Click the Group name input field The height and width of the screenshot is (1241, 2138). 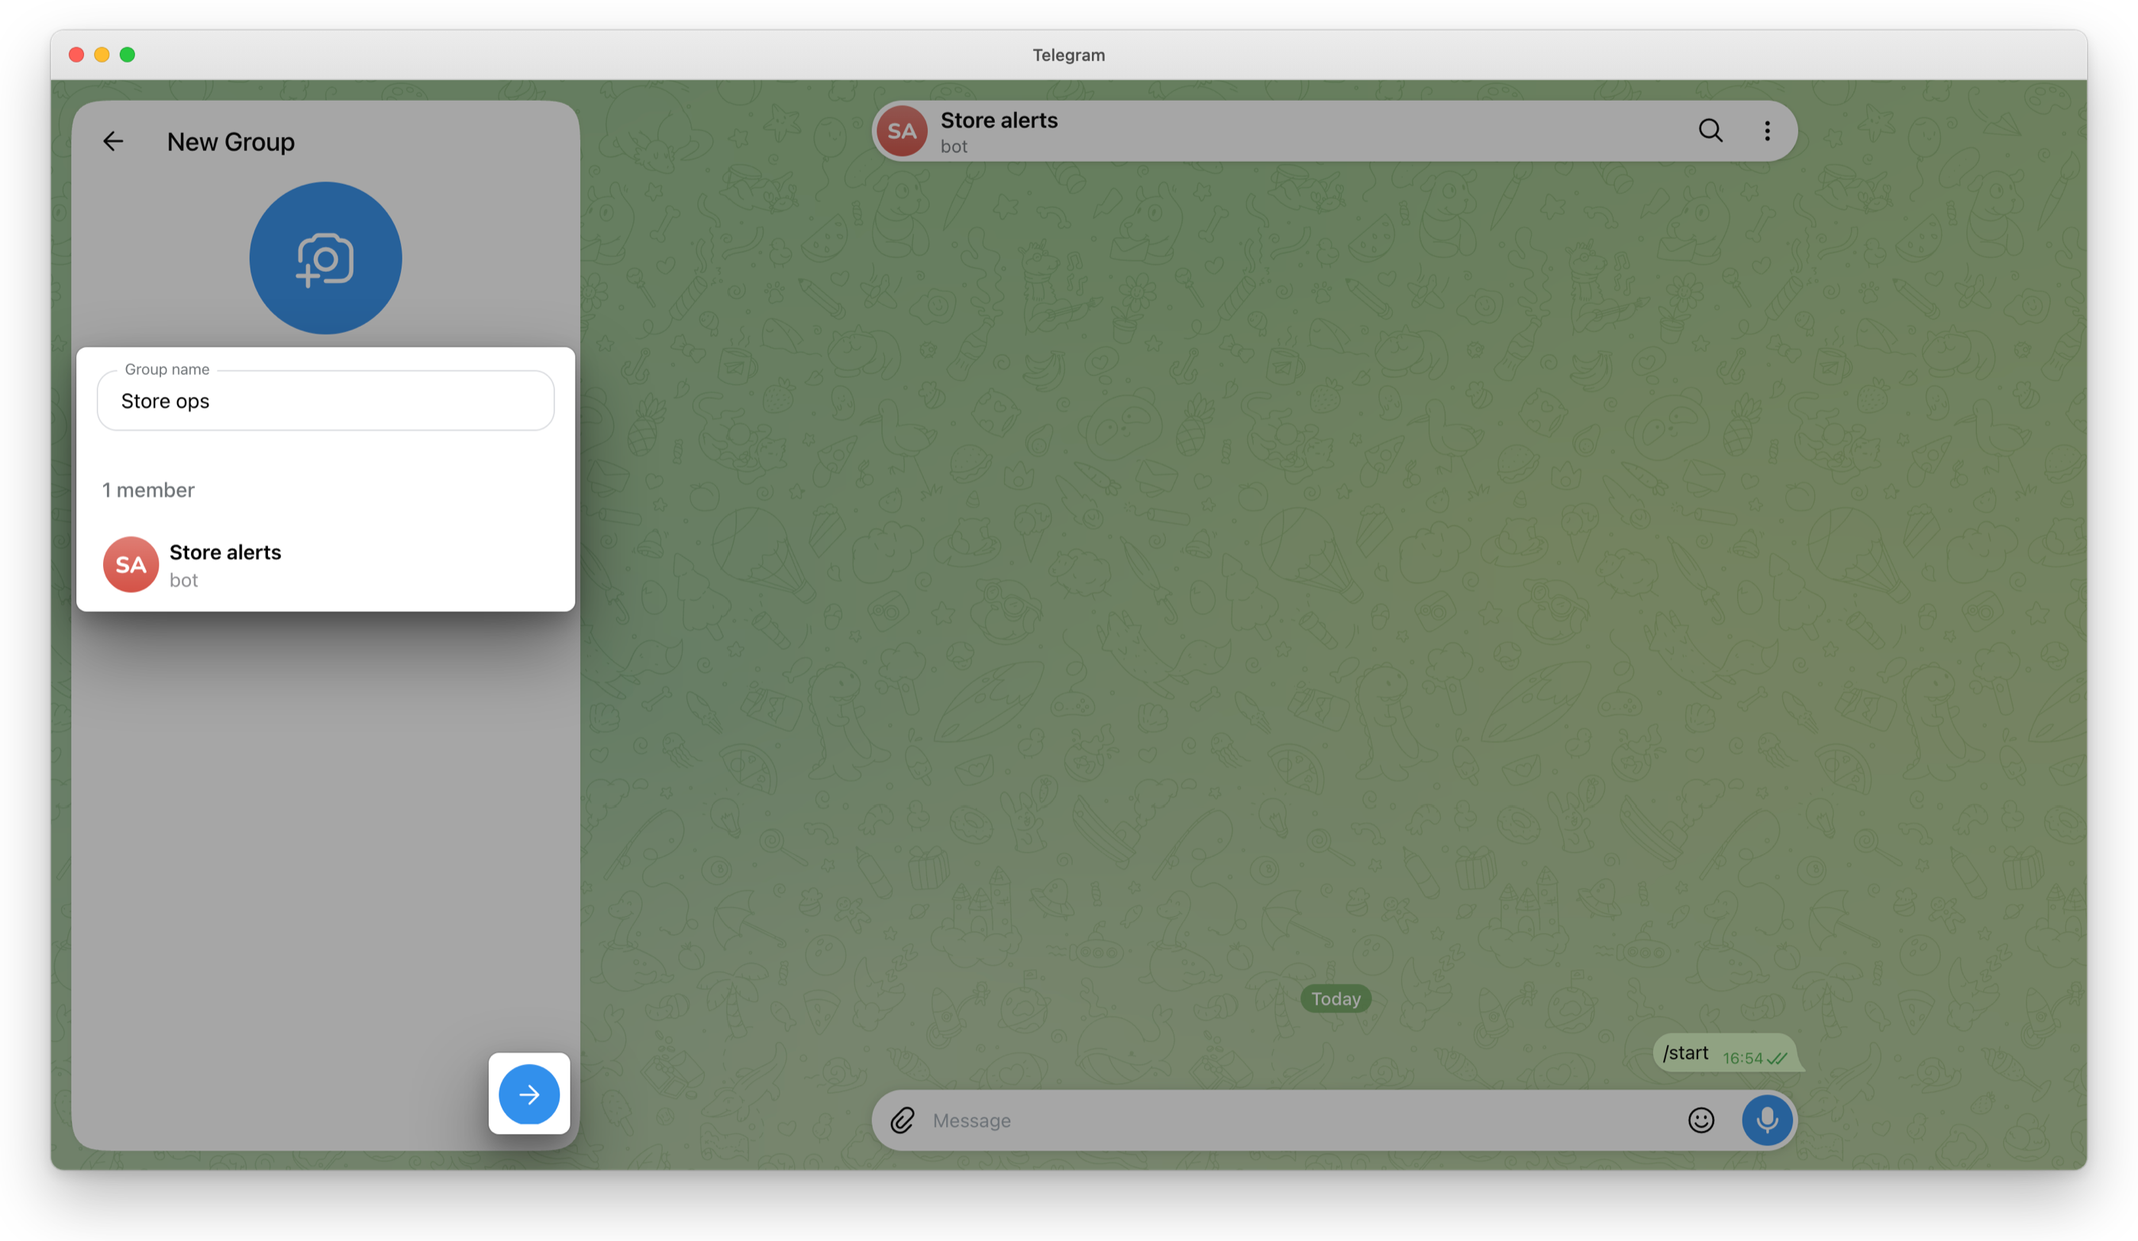(325, 401)
